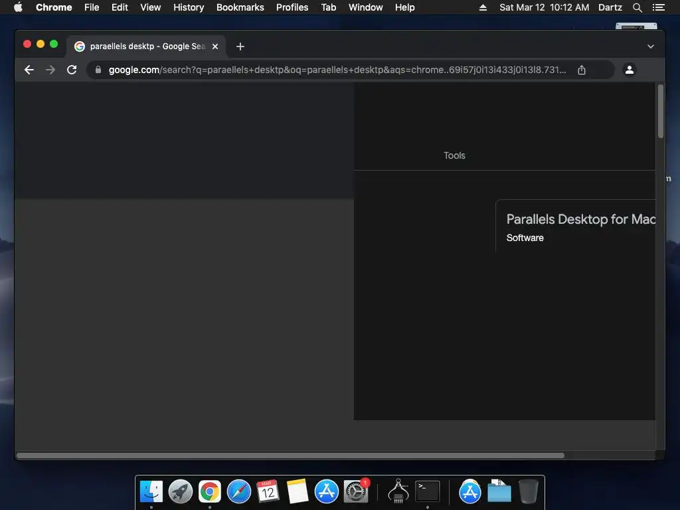The image size is (680, 510).
Task: Open Terminal from the Dock
Action: pos(428,492)
